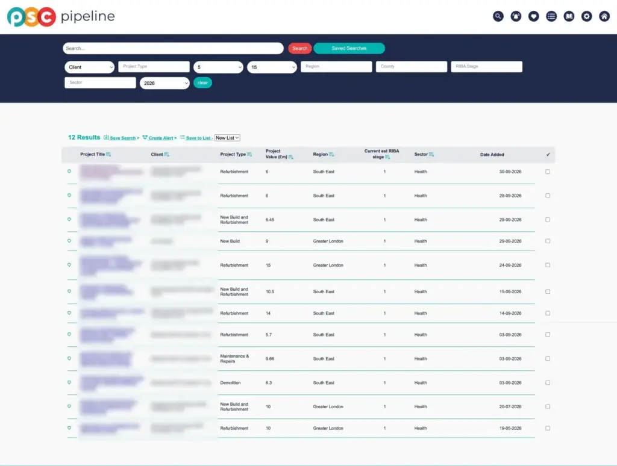The width and height of the screenshot is (617, 466).
Task: Sort by Client column icon
Action: pos(166,155)
